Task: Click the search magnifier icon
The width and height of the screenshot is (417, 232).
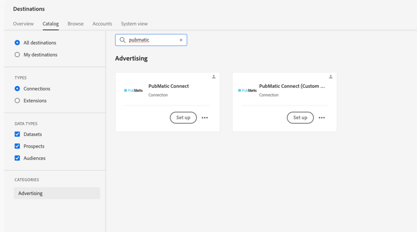Action: click(x=123, y=40)
